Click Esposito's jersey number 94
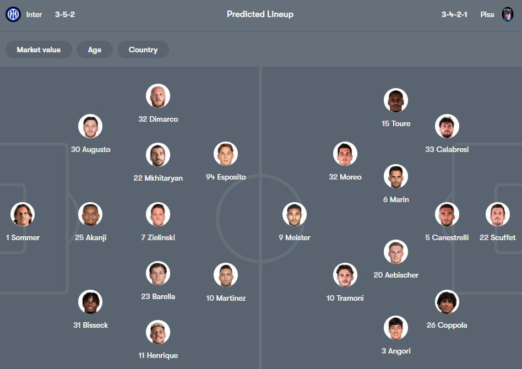Viewport: 522px width, 369px height. coord(210,177)
